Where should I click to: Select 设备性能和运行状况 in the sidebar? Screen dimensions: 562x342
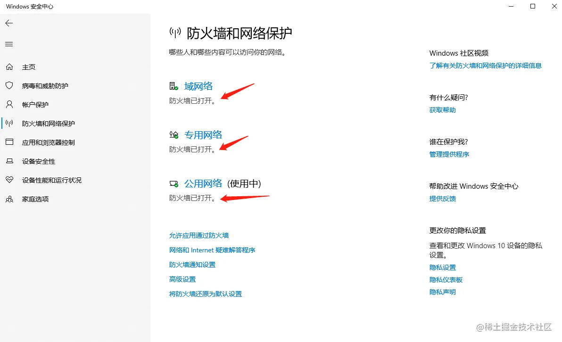click(x=51, y=180)
